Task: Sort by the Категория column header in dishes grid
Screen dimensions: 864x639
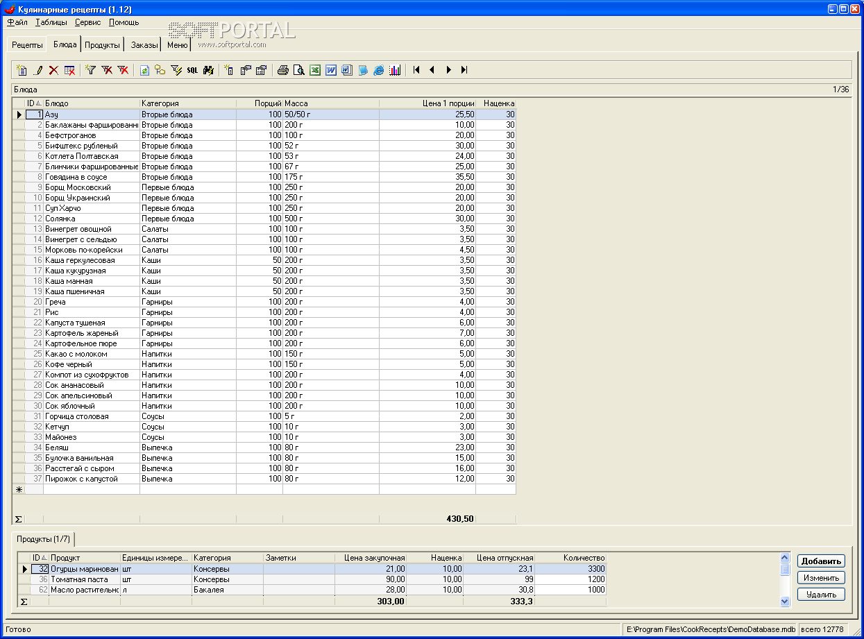Action: (188, 103)
